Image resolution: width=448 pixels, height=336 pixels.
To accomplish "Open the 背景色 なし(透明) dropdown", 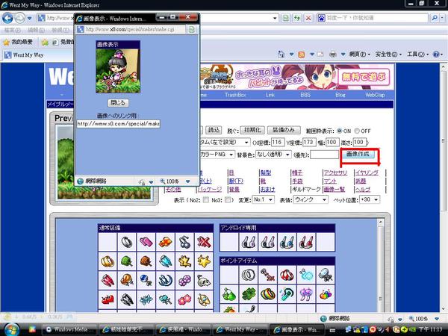I will 273,155.
